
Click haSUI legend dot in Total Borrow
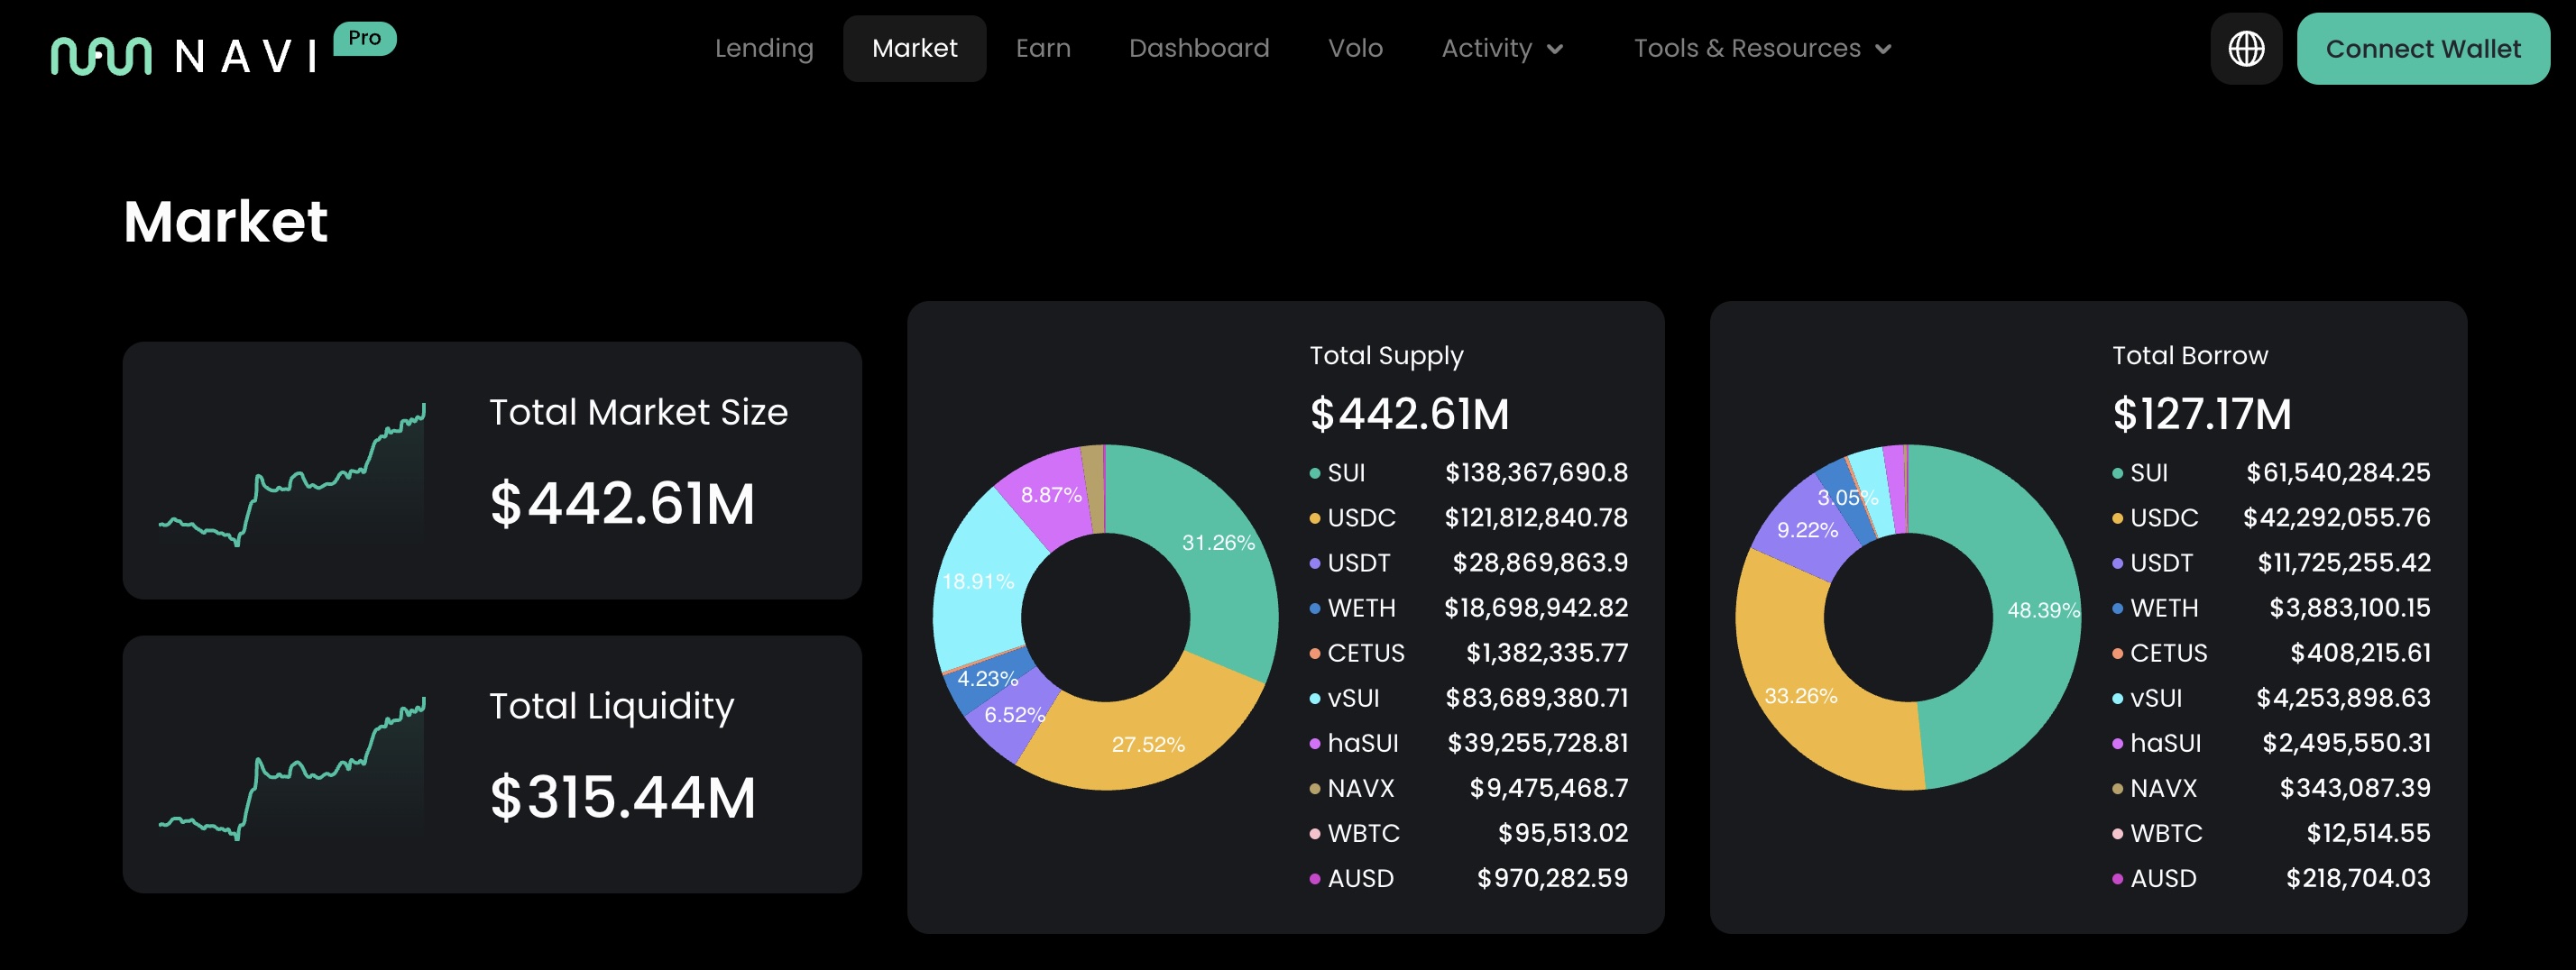pos(2117,745)
